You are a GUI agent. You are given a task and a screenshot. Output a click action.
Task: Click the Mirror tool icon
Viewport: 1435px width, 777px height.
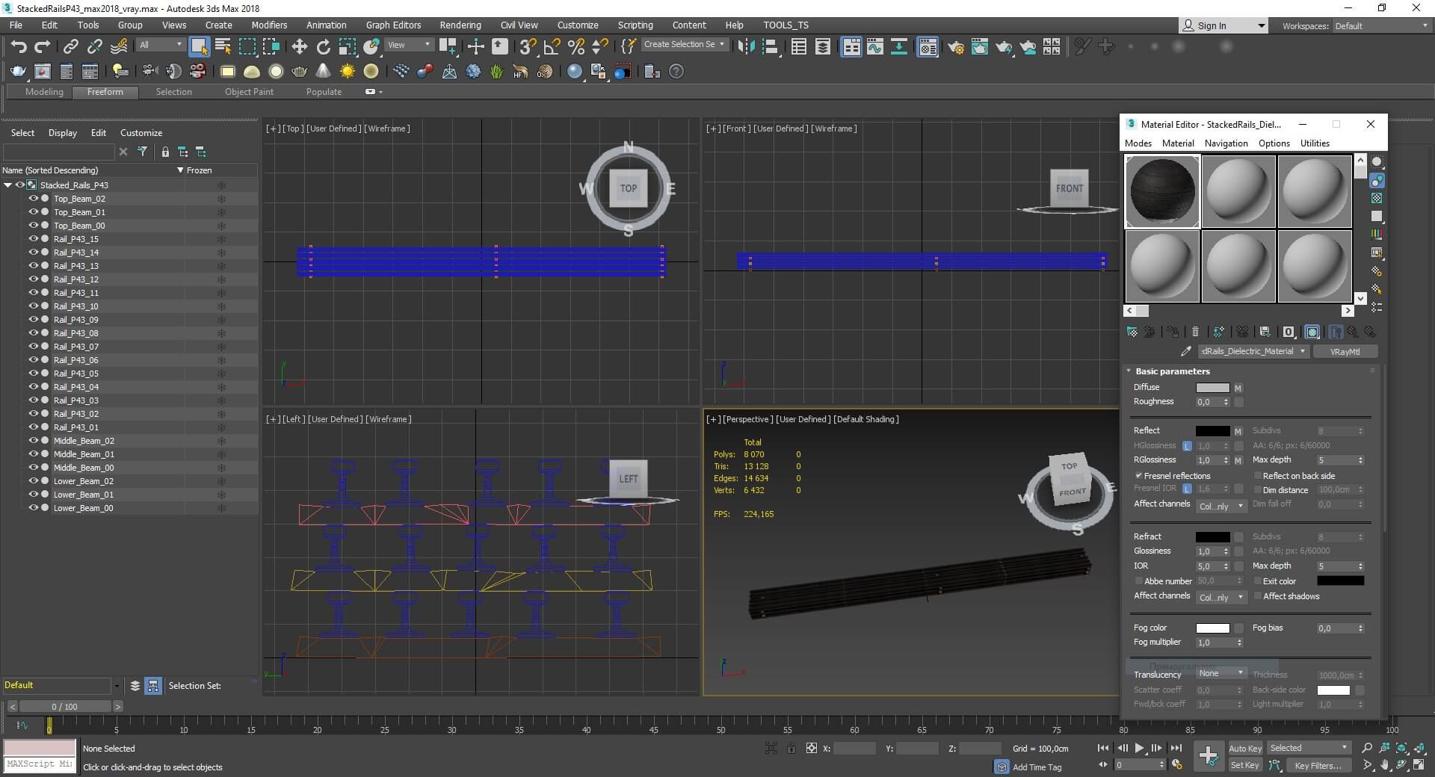(x=746, y=46)
